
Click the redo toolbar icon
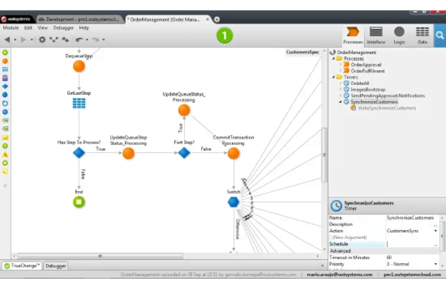pyautogui.click(x=96, y=40)
